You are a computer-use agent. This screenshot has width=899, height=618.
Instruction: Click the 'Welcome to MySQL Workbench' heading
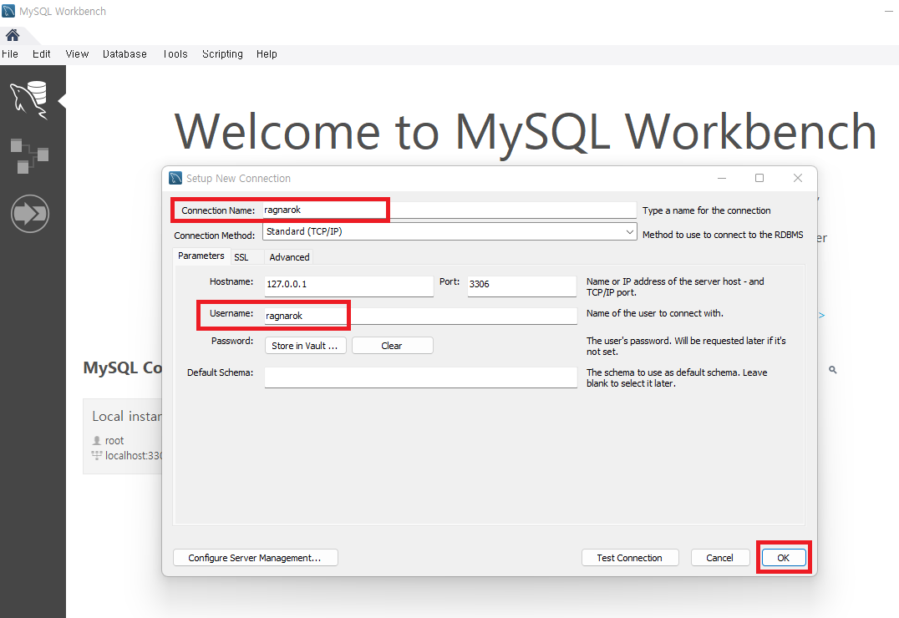tap(526, 132)
